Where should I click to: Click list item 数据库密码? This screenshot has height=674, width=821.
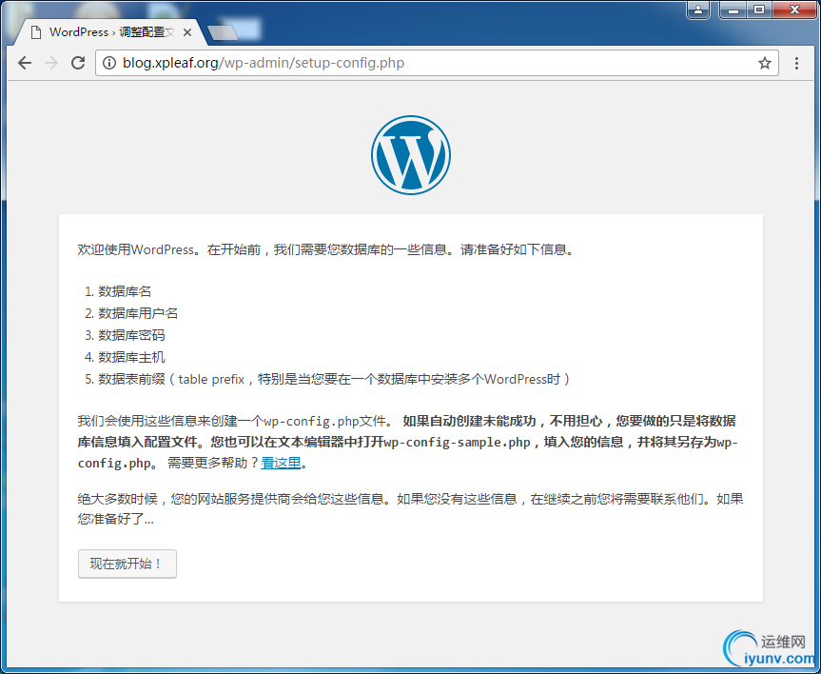[x=131, y=335]
